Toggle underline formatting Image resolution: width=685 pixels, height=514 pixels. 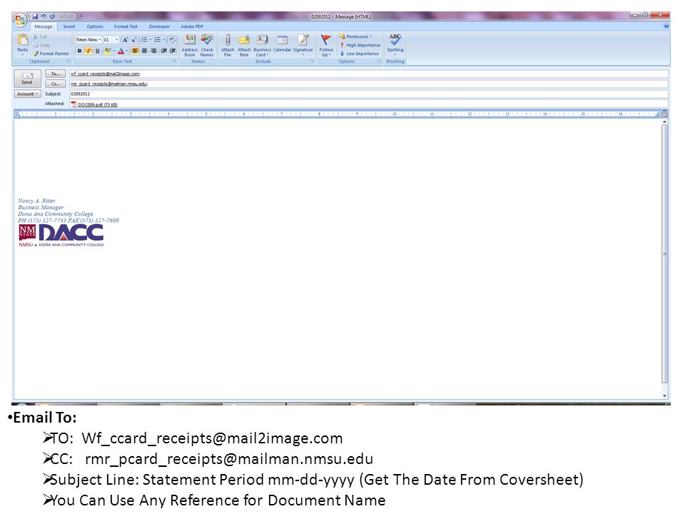[x=97, y=51]
